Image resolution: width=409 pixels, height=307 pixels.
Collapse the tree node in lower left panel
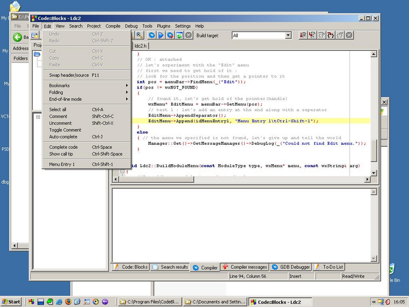(38, 117)
